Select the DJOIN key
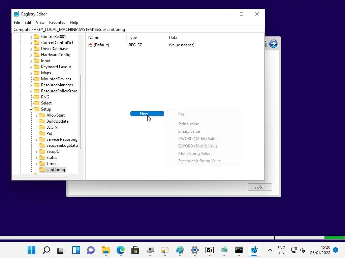345x258 pixels. pyautogui.click(x=52, y=127)
